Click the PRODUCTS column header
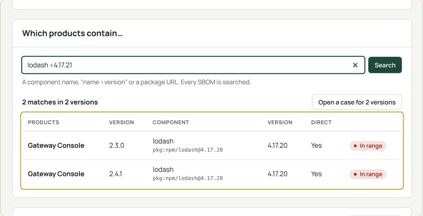The height and width of the screenshot is (216, 423). tap(44, 122)
